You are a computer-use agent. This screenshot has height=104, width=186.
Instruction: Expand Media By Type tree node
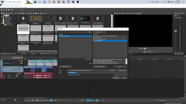coord(2,17)
